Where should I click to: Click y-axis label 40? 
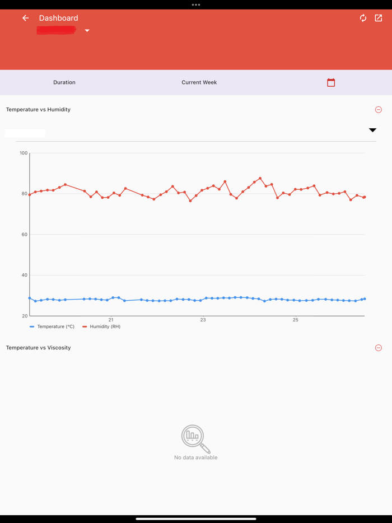(25, 275)
